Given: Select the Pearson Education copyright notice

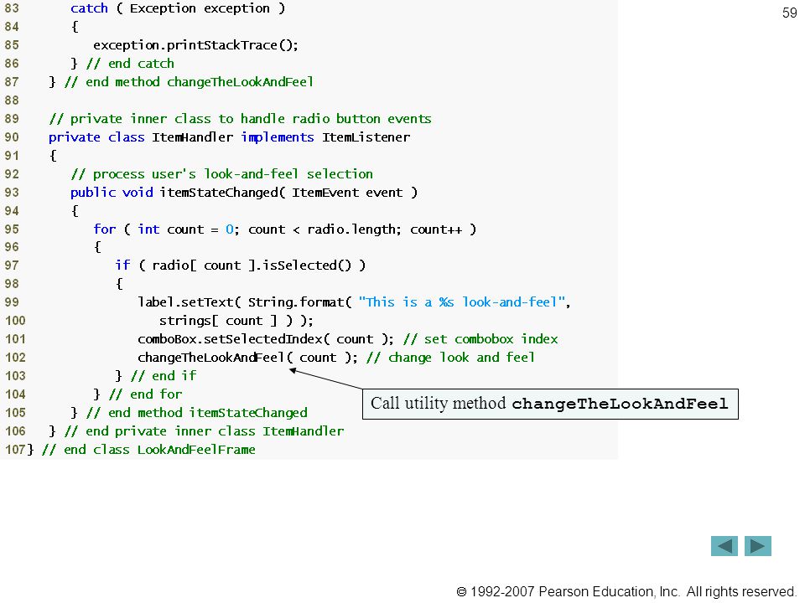Looking at the screenshot, I should point(626,592).
